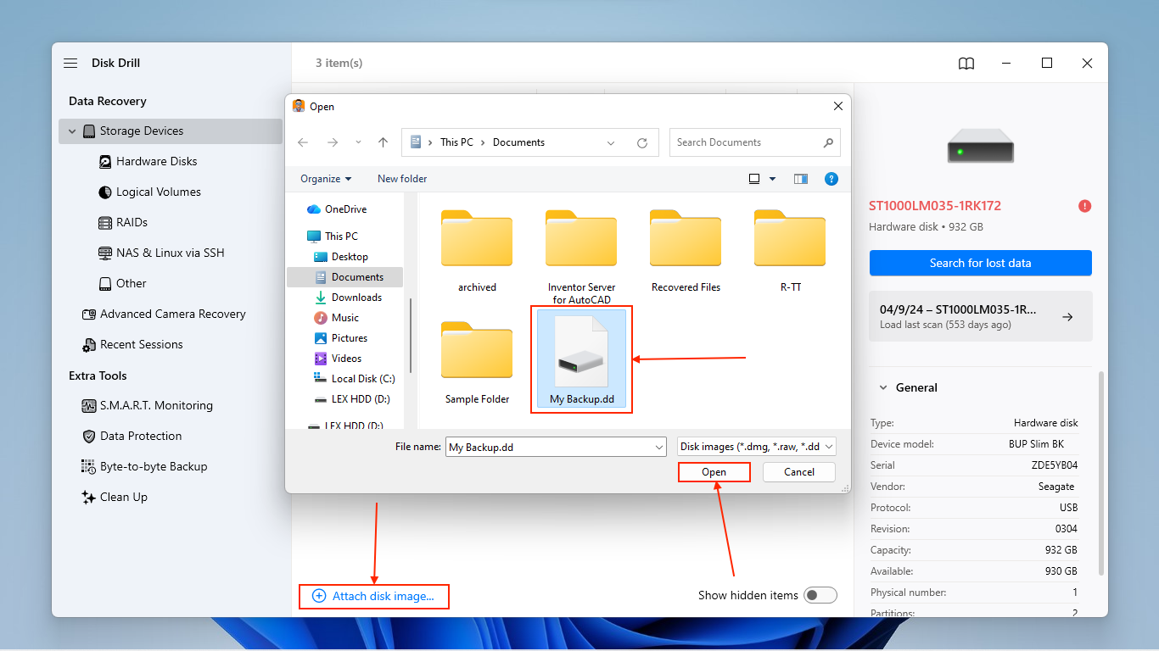Collapse the General details section
This screenshot has width=1159, height=651.
(x=882, y=387)
